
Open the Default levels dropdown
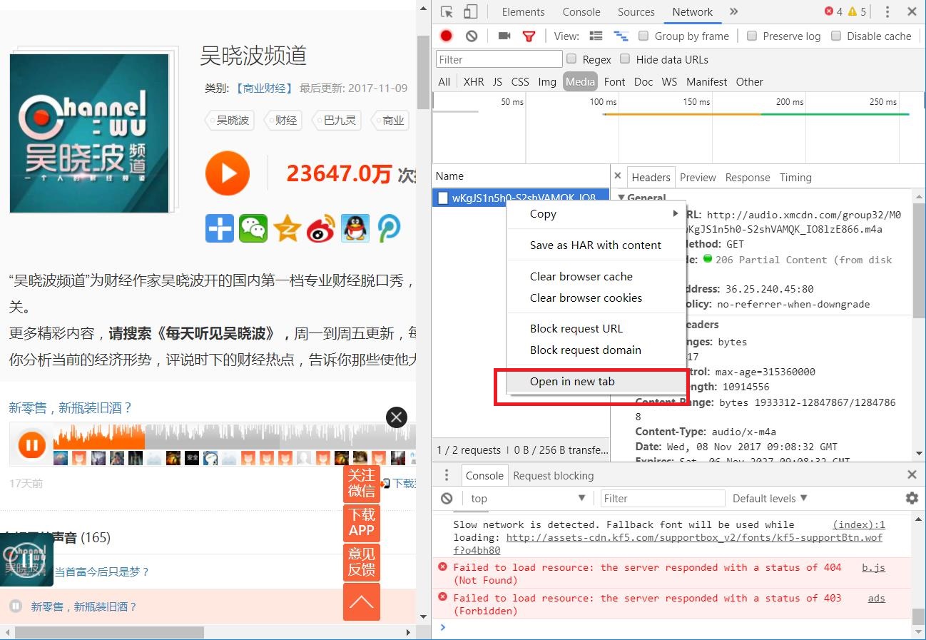coord(770,498)
